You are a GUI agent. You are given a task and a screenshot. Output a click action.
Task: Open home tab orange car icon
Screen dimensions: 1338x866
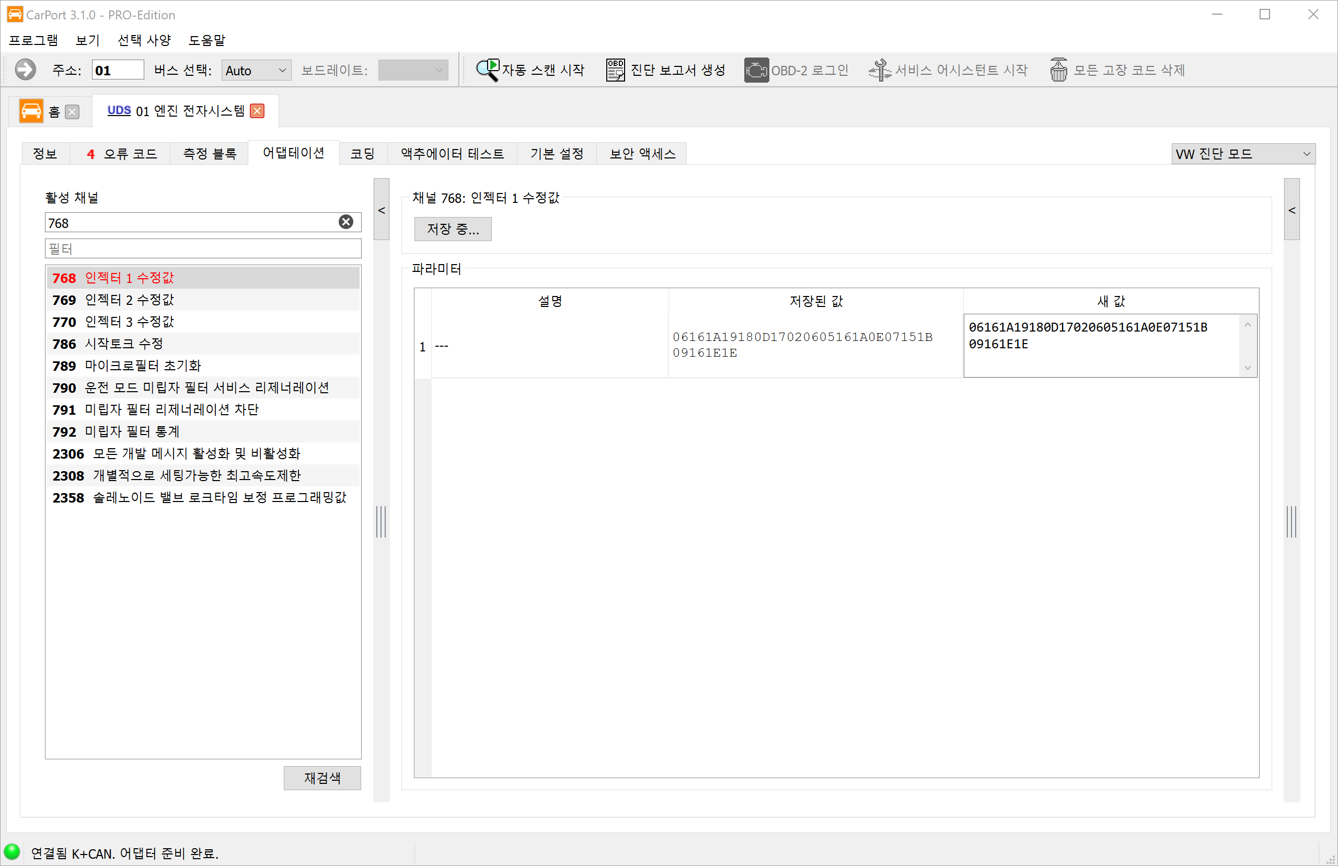pyautogui.click(x=31, y=111)
